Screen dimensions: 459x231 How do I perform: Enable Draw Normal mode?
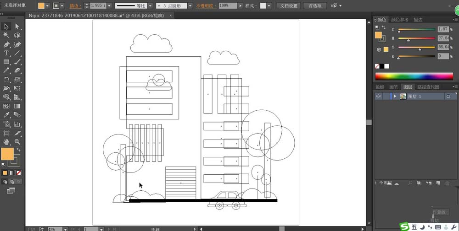tap(5, 182)
